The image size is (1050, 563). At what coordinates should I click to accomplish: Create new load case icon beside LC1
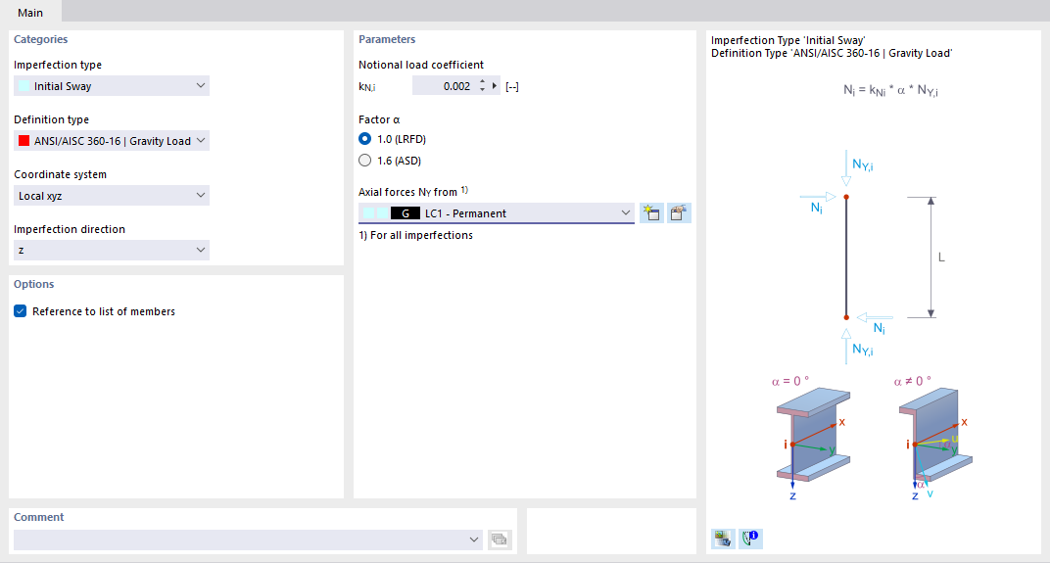pos(651,212)
